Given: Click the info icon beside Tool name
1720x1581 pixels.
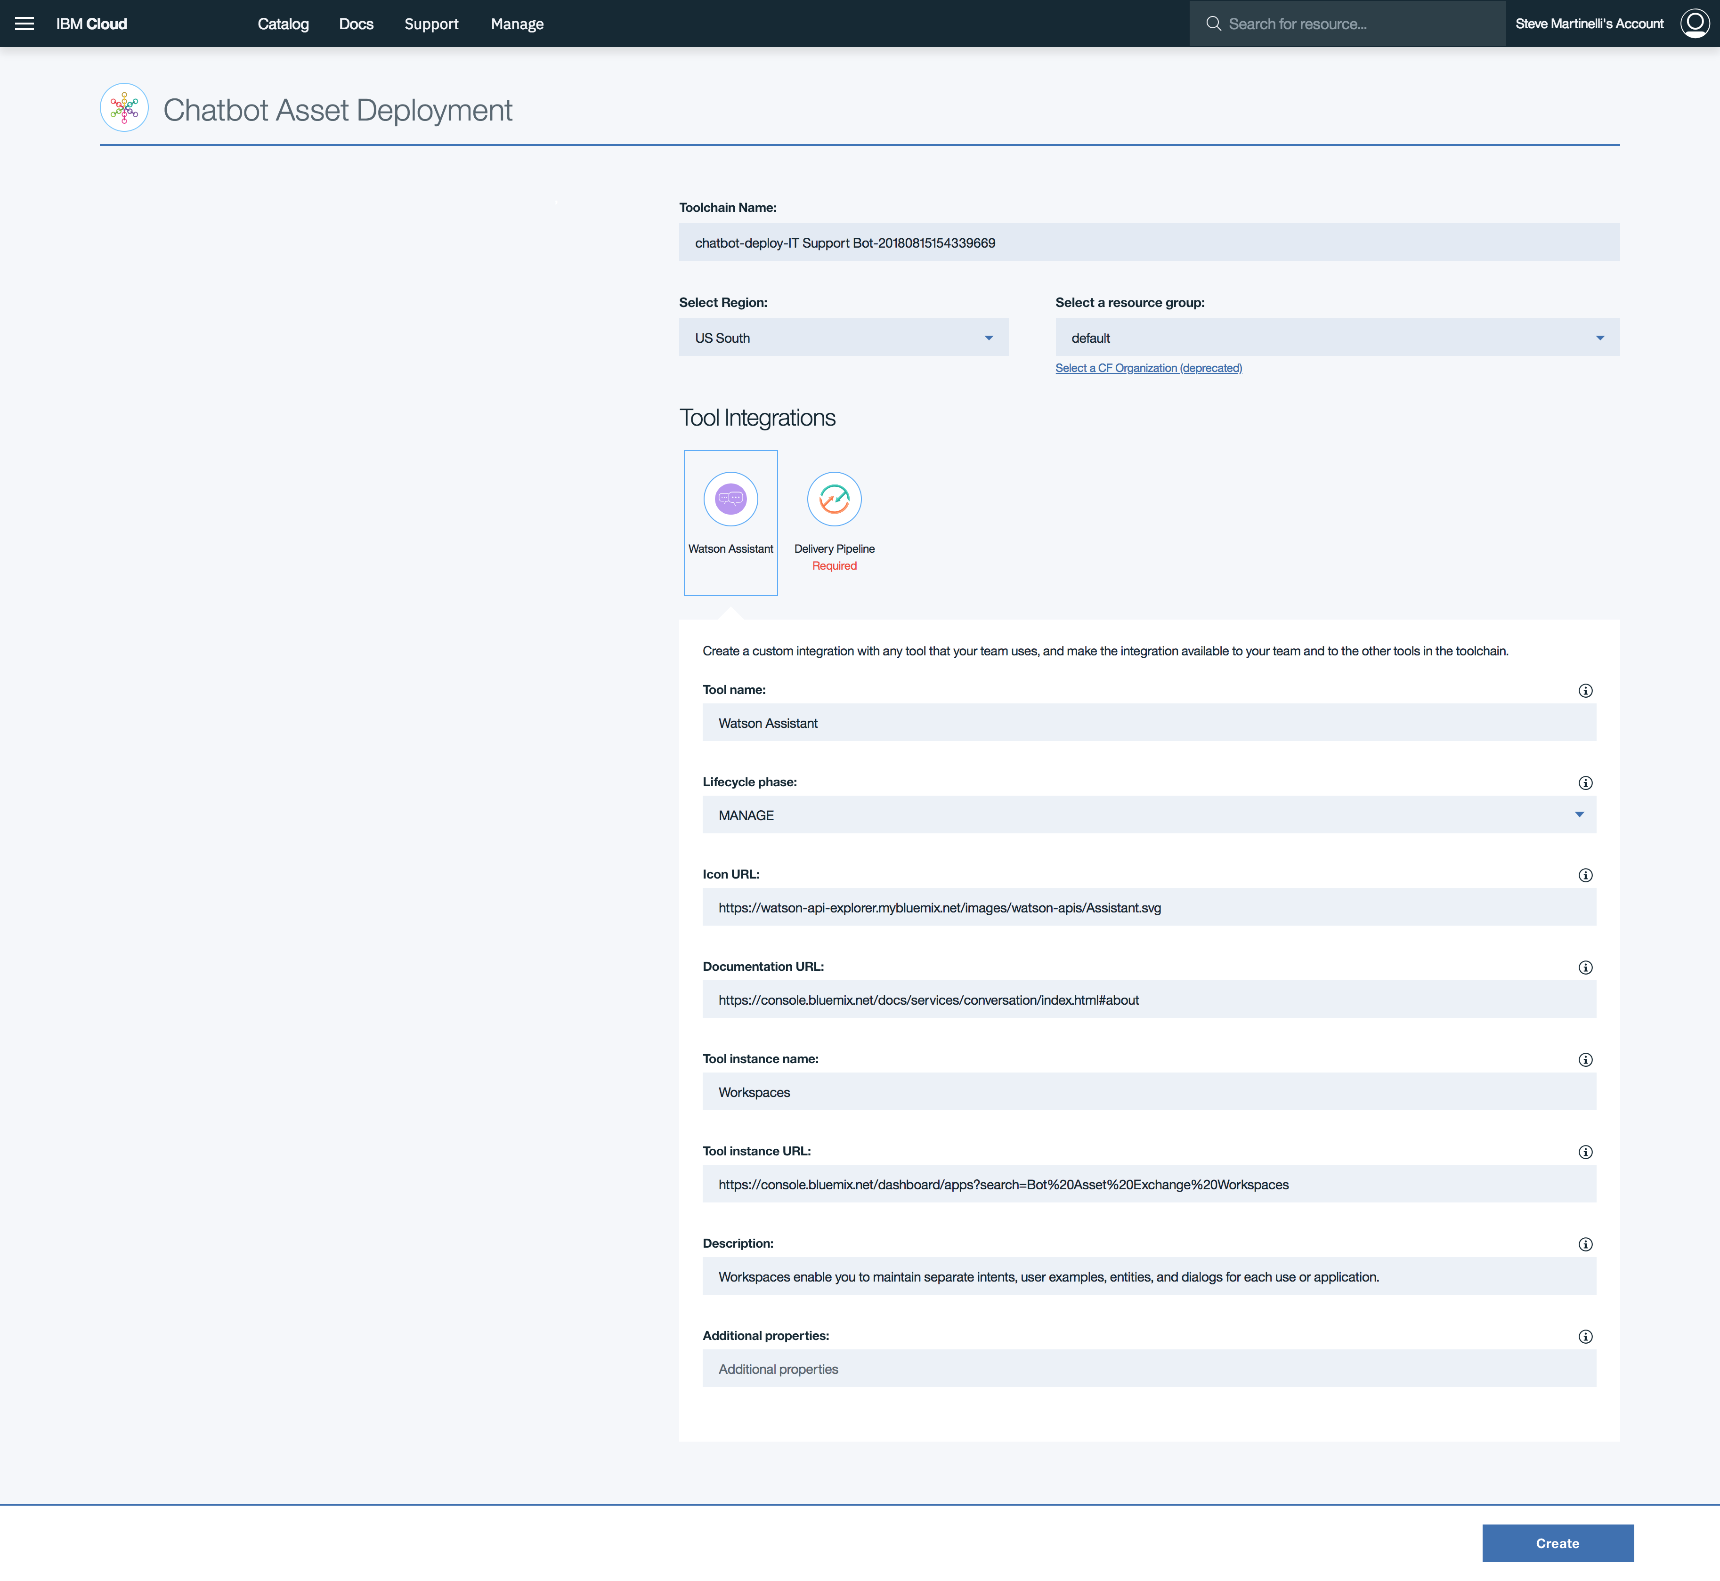Looking at the screenshot, I should tap(1585, 690).
